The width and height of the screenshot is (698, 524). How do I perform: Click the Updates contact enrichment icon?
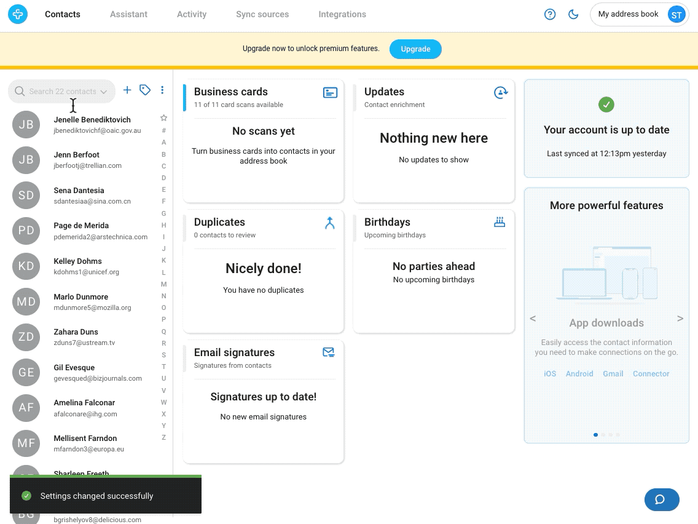[x=501, y=93]
